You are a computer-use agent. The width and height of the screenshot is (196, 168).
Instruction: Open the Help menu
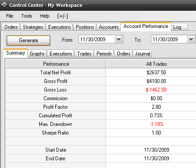pos(44,16)
